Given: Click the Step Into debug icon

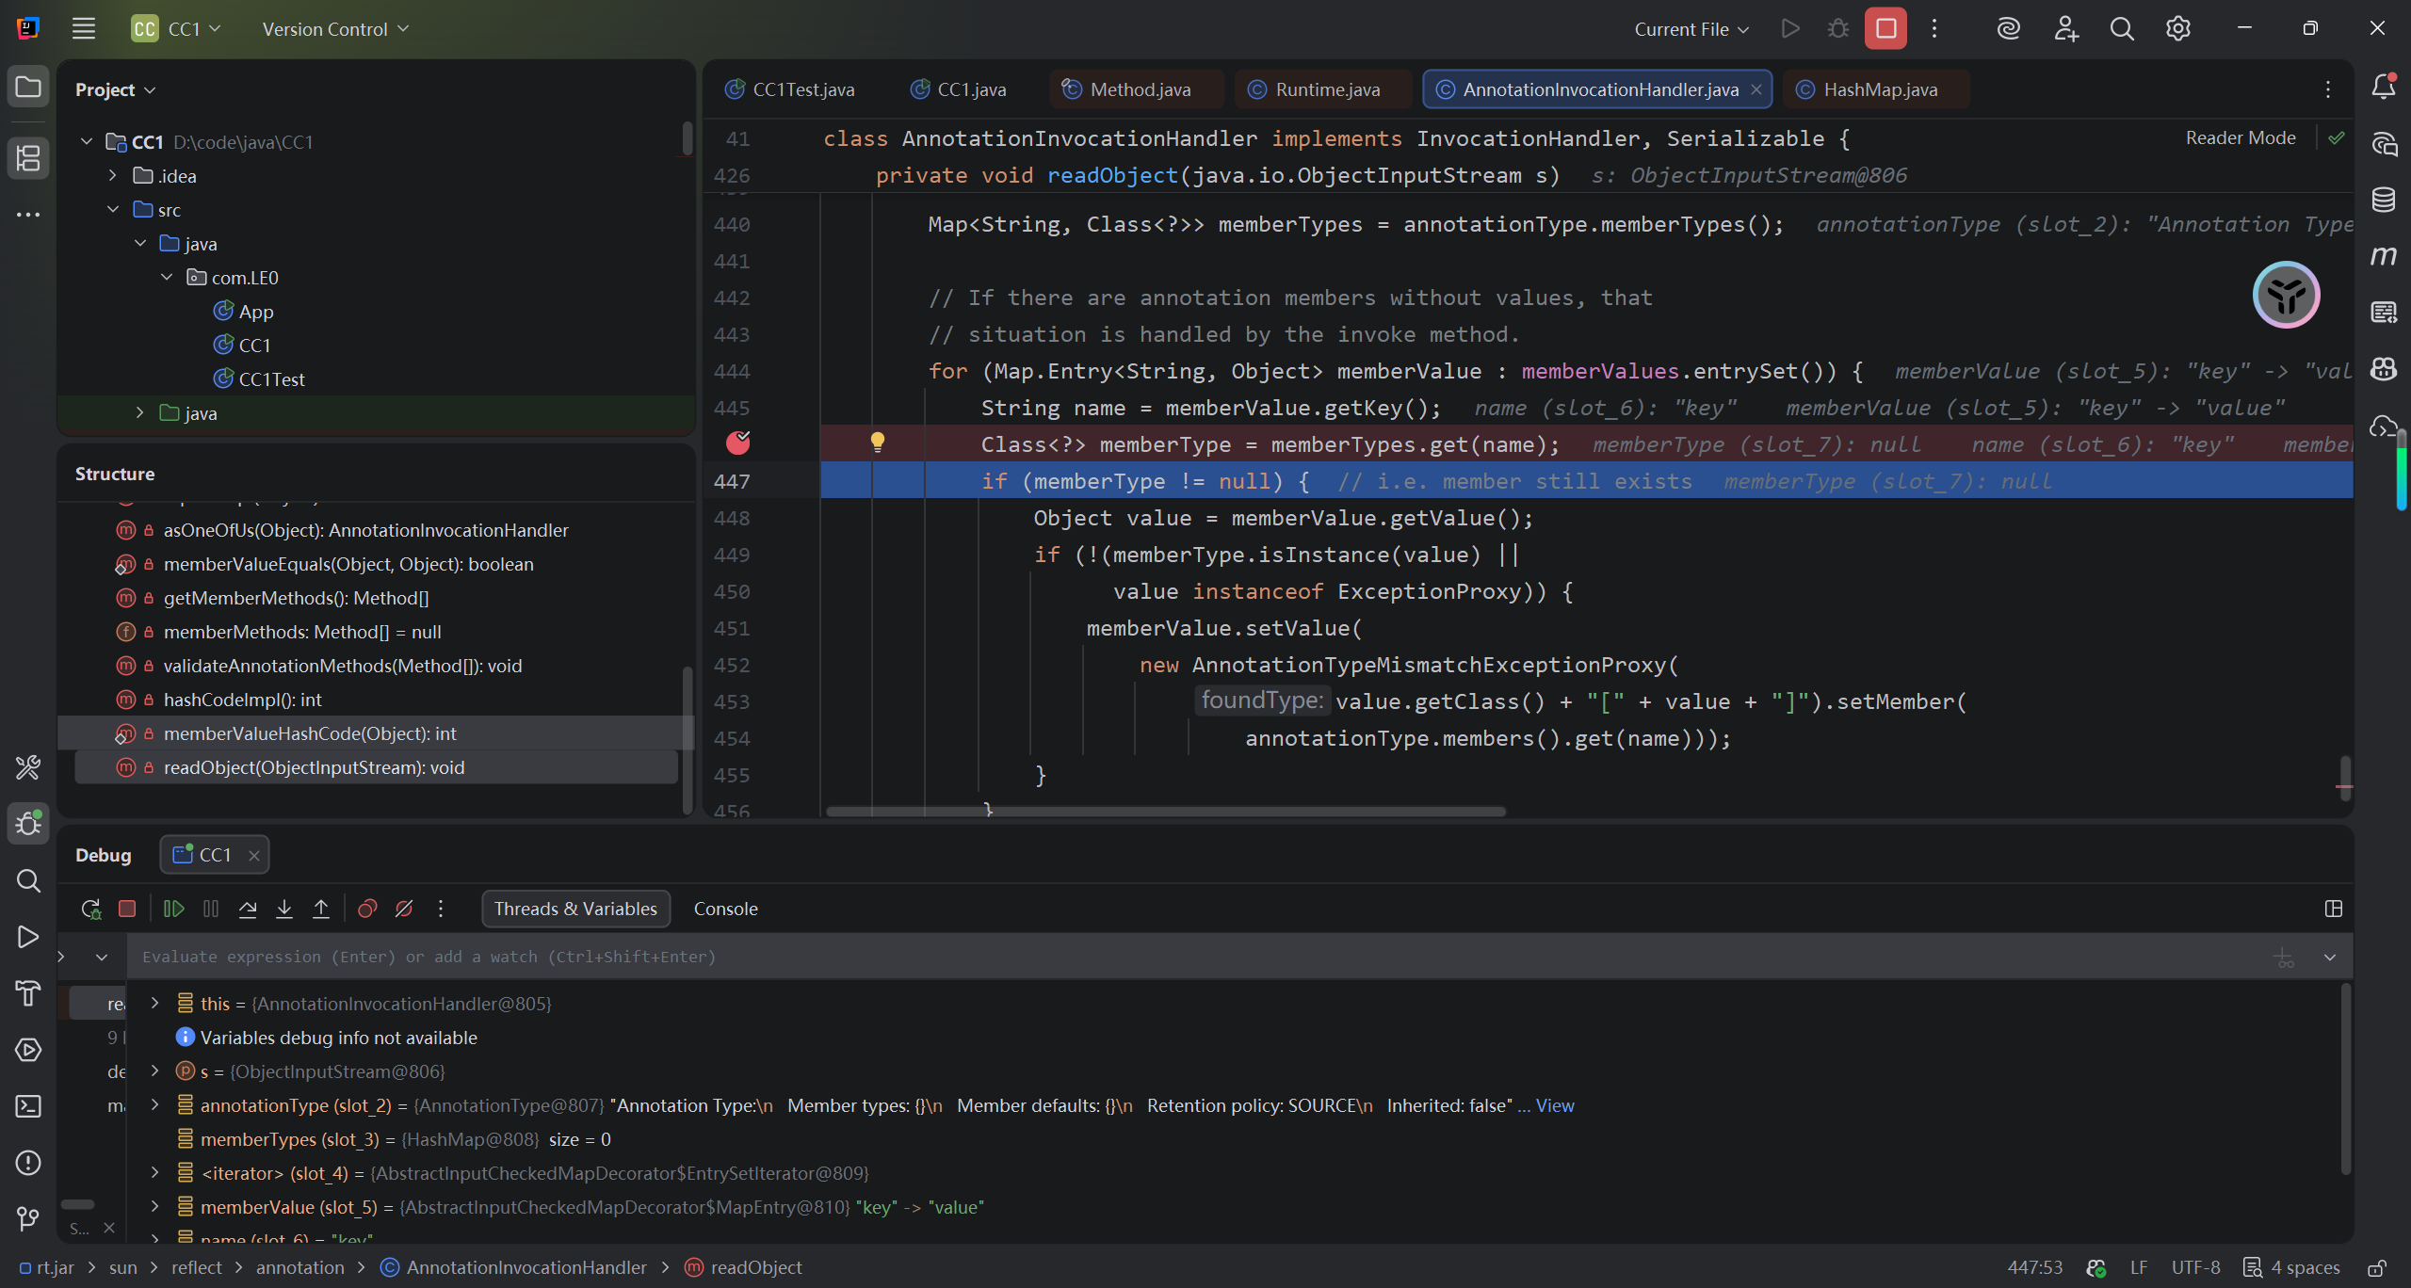Looking at the screenshot, I should (284, 909).
